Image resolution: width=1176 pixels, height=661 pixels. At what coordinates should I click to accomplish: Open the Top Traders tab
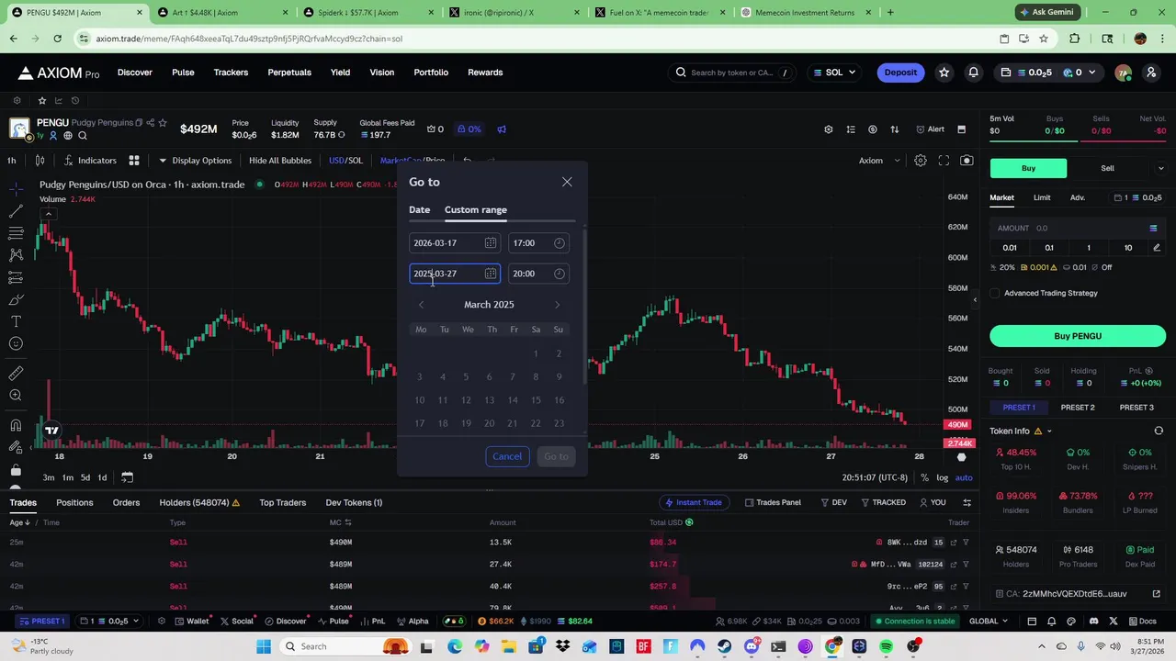tap(282, 502)
